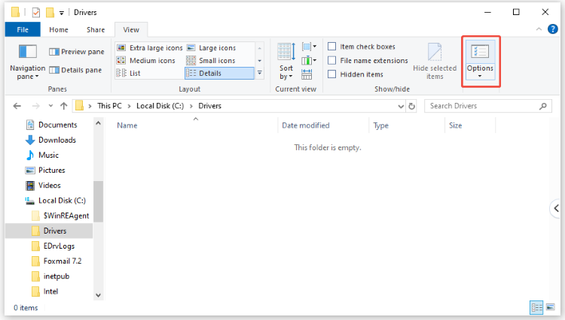
Task: Click the navigation pane scrollbar thumb
Action: coord(99,201)
